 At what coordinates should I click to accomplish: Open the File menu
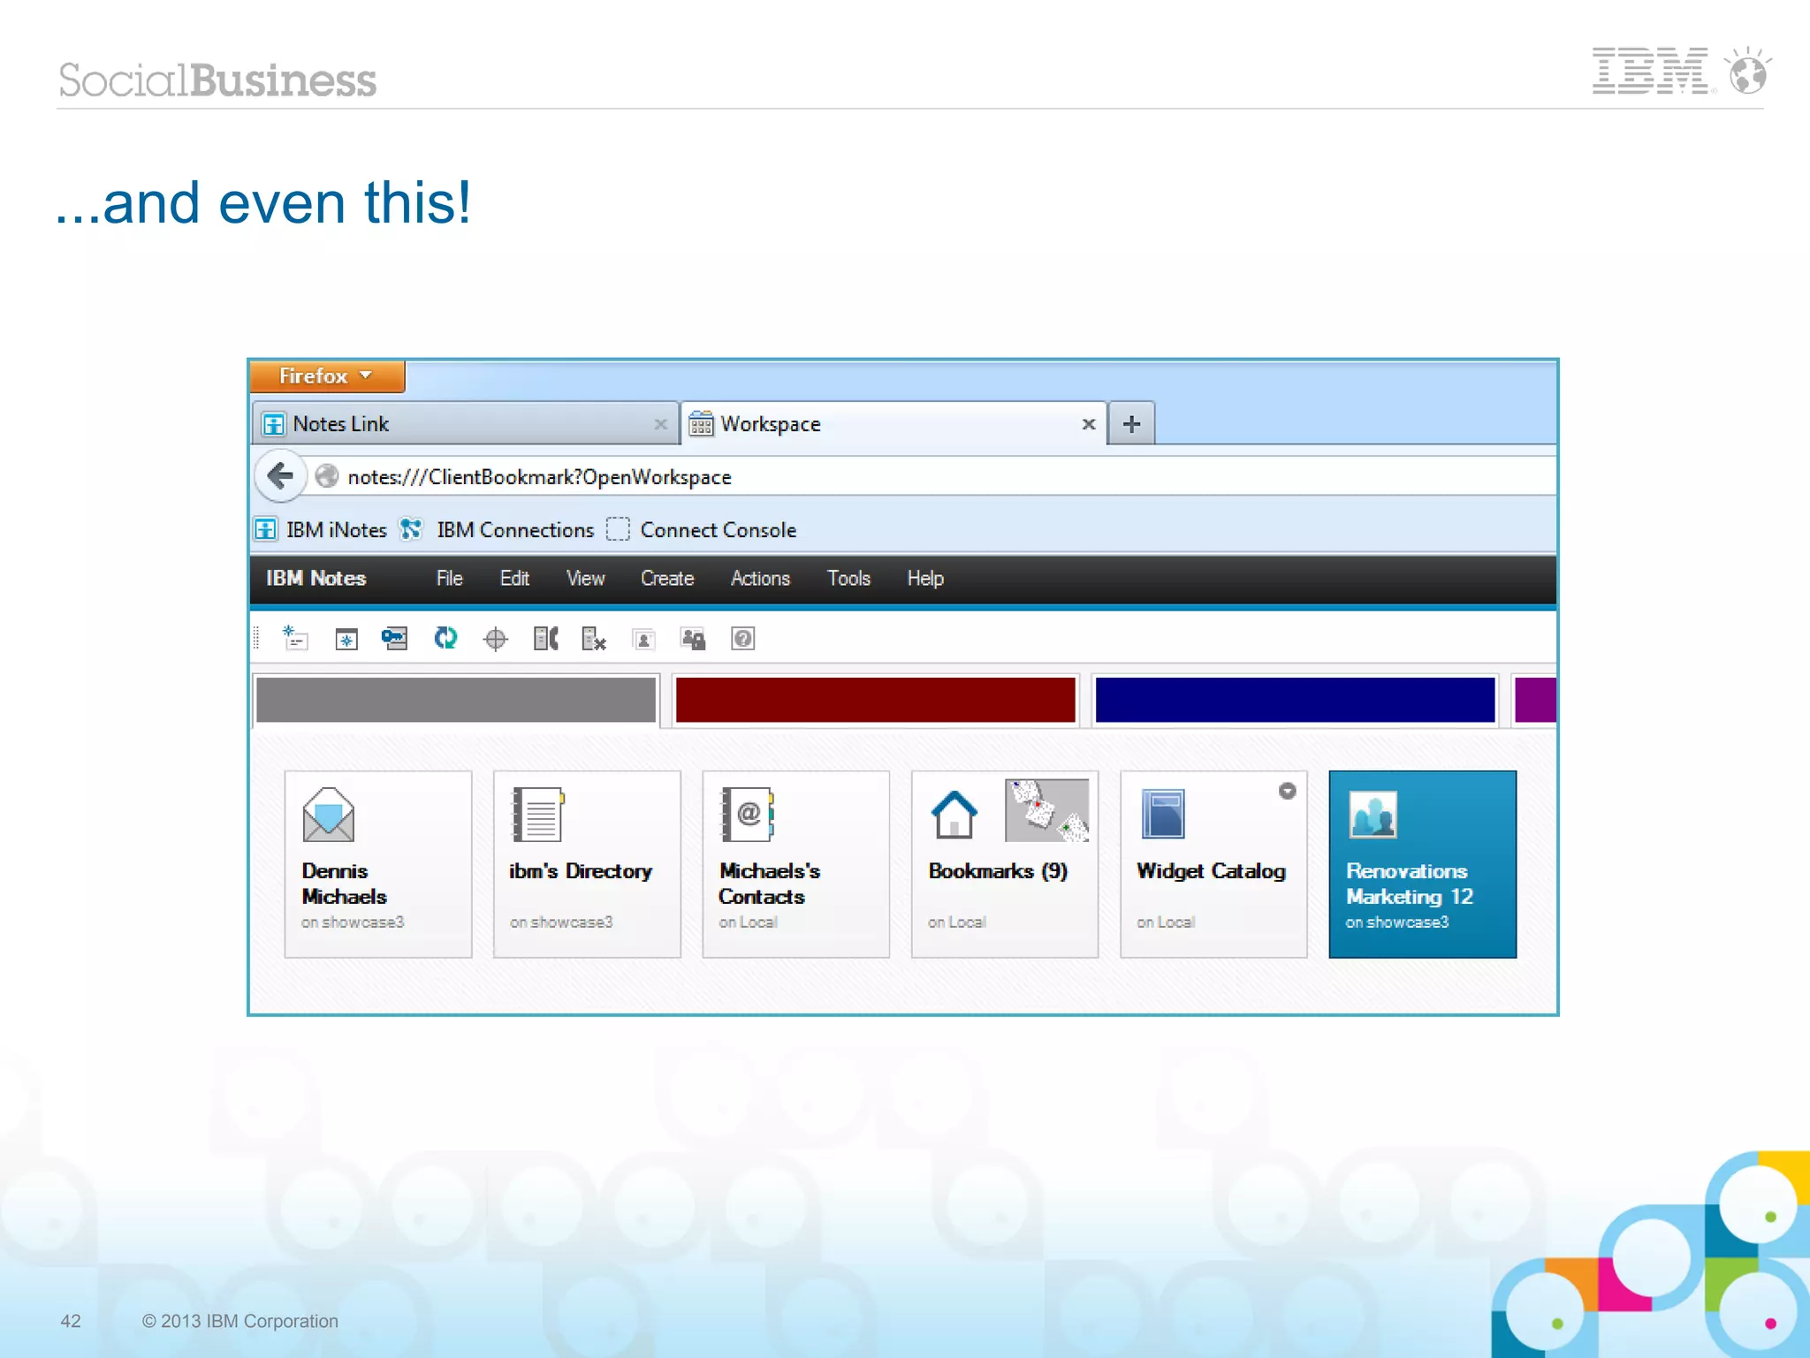tap(449, 578)
